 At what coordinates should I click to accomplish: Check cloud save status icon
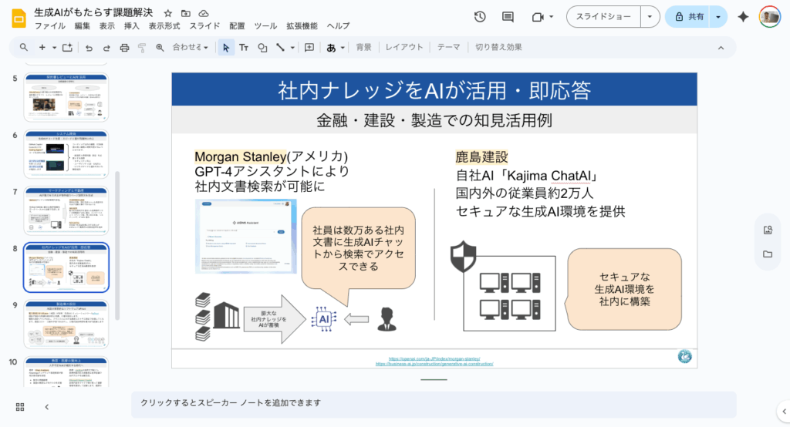tap(204, 13)
